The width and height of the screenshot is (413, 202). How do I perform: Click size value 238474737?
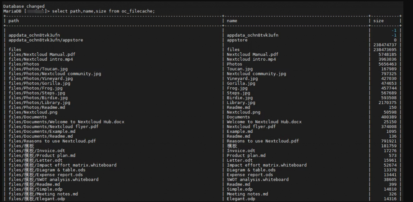pyautogui.click(x=385, y=45)
